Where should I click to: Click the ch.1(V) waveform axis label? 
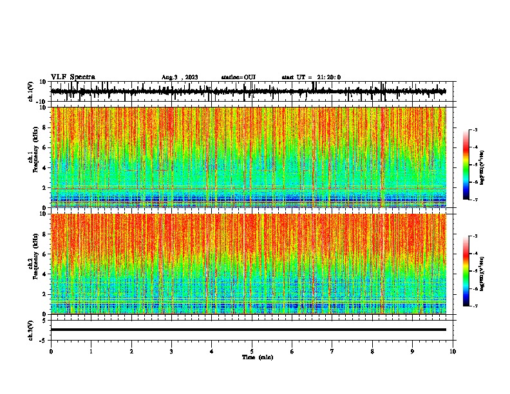tap(31, 91)
